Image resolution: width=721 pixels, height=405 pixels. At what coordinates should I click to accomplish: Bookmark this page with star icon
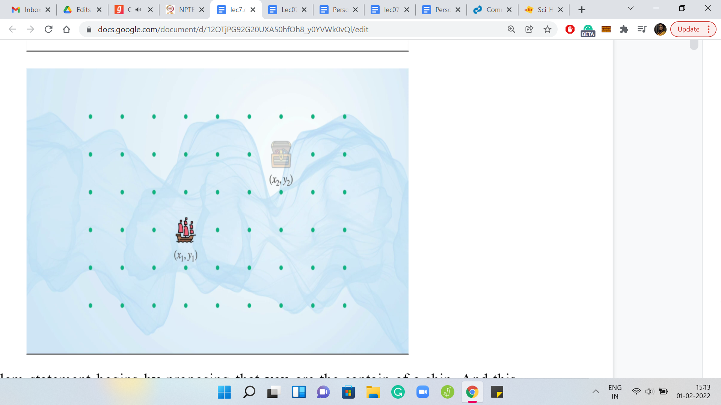pos(548,29)
